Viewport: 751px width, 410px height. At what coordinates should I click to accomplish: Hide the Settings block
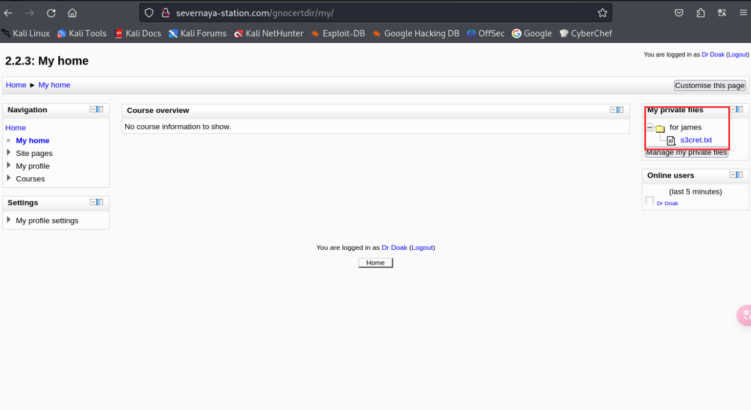coord(93,202)
